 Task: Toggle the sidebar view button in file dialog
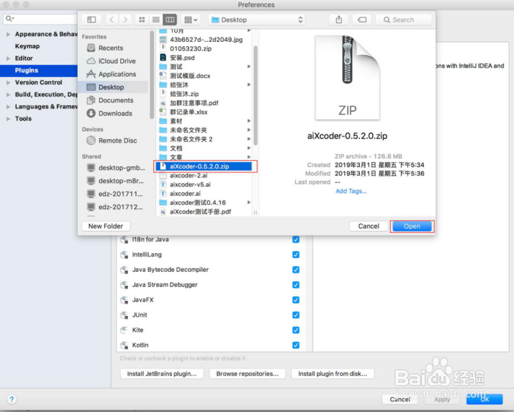coord(91,20)
